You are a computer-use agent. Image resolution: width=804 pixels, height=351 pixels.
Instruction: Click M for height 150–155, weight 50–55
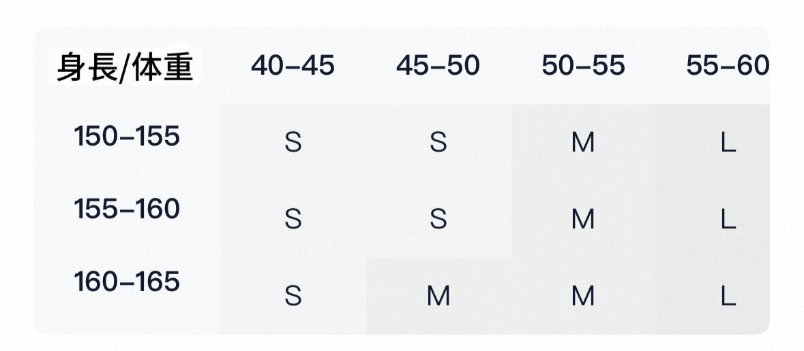coord(583,143)
